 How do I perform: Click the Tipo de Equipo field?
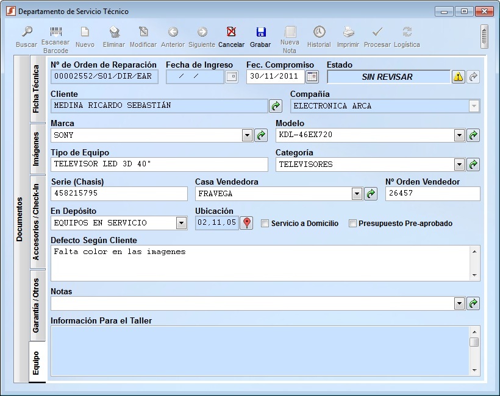(x=159, y=164)
